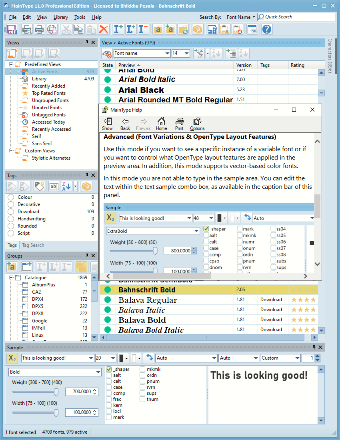340x440 pixels.
Task: Click the Weight value field 700.0000
Action: point(79,392)
